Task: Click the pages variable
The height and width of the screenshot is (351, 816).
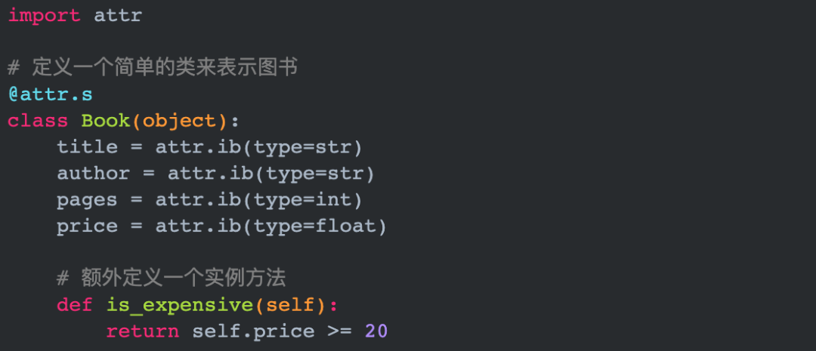Action: pyautogui.click(x=88, y=200)
